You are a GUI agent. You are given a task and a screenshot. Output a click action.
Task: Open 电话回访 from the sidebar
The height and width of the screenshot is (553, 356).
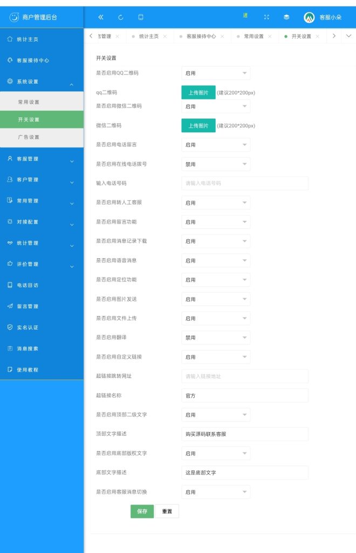(28, 285)
